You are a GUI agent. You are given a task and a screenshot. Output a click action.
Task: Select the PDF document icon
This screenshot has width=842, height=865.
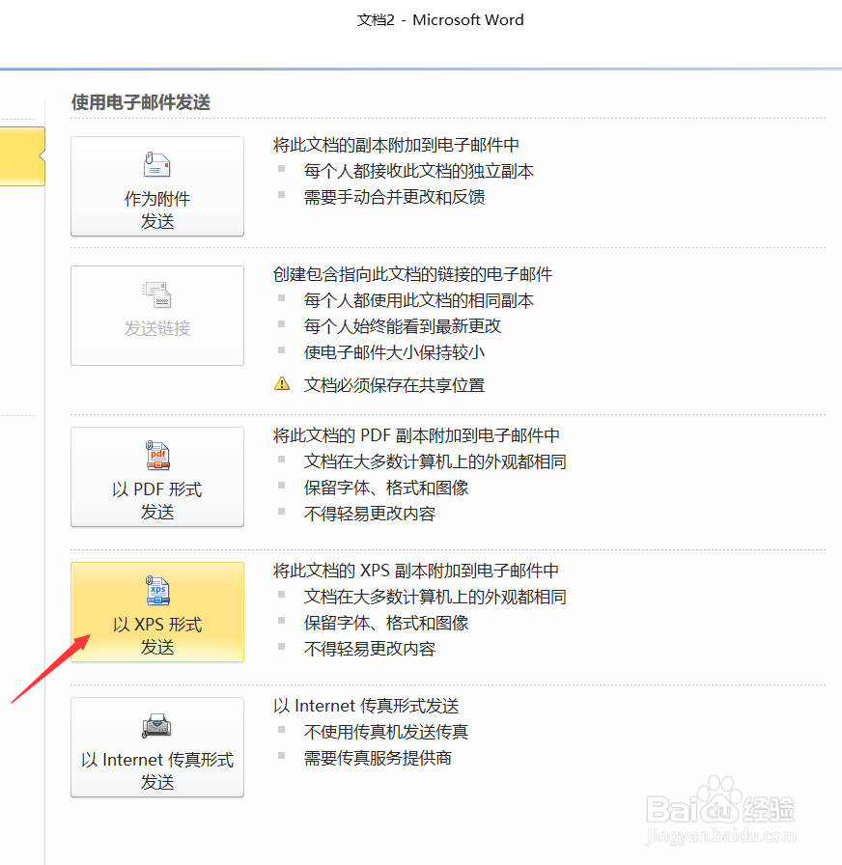156,455
